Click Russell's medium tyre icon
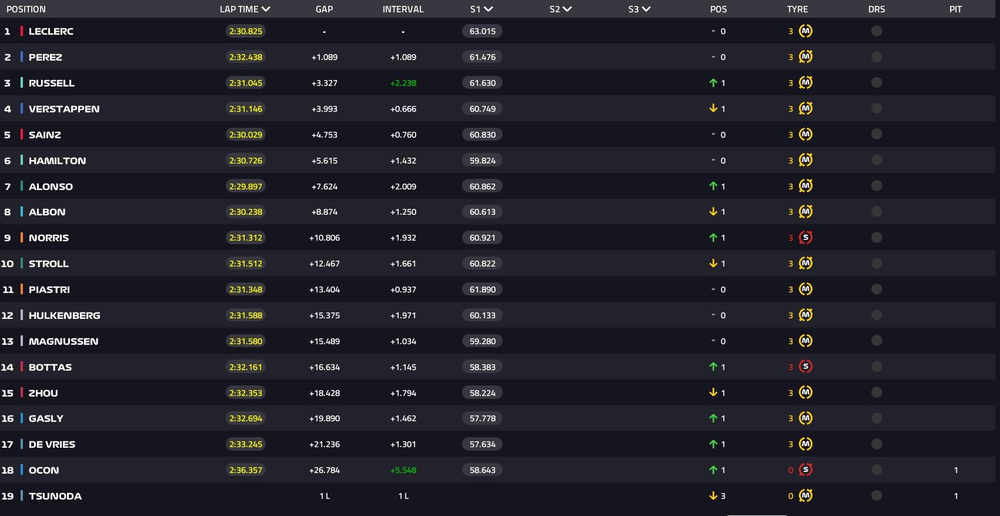This screenshot has height=516, width=1000. 805,83
